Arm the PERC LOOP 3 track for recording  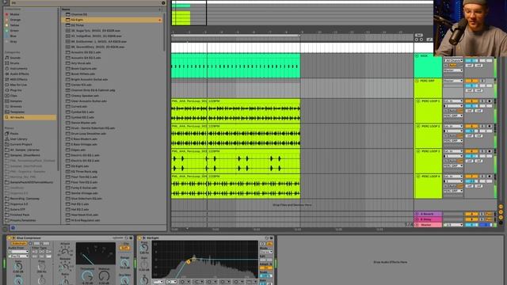[x=490, y=151]
